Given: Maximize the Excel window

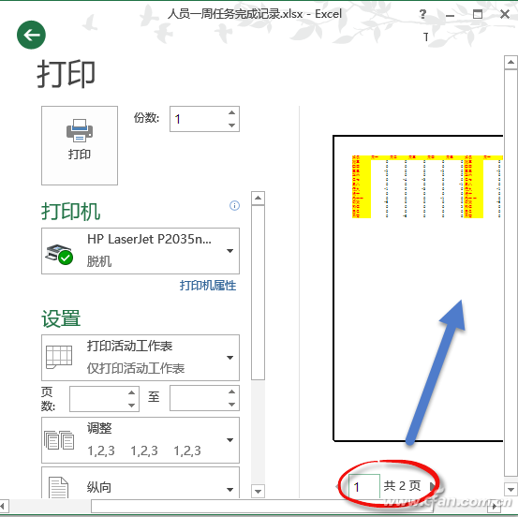Looking at the screenshot, I should (x=478, y=15).
